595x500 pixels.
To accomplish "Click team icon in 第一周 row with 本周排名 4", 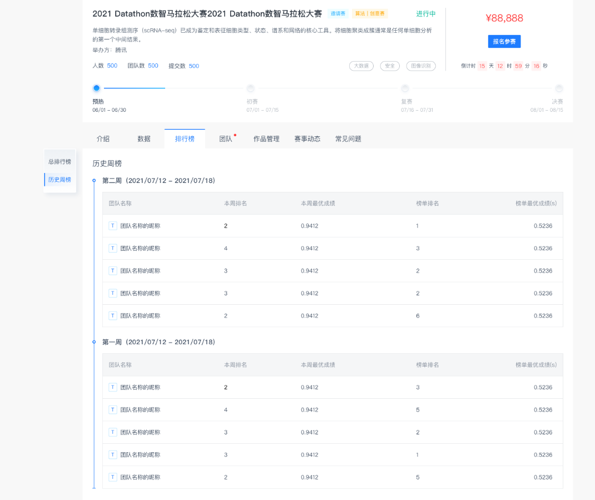I will pos(113,410).
